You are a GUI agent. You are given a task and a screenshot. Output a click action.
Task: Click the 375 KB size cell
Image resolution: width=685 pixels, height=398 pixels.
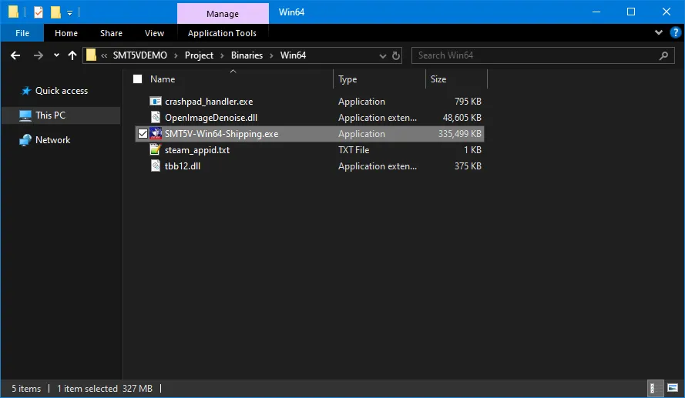468,166
